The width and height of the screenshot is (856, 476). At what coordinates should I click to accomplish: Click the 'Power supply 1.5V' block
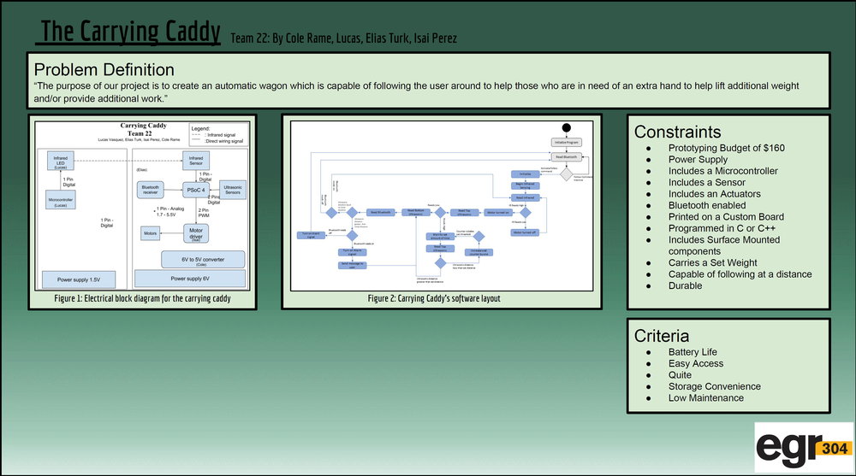click(x=79, y=279)
